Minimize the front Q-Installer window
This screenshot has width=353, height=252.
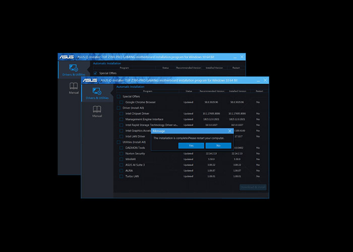[x=258, y=81]
